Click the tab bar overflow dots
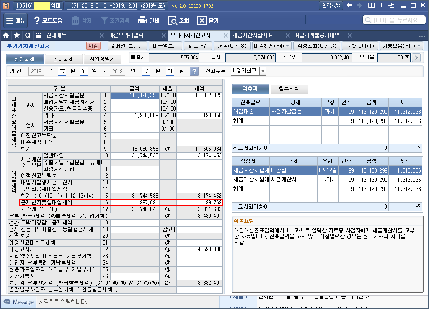 tap(422, 36)
